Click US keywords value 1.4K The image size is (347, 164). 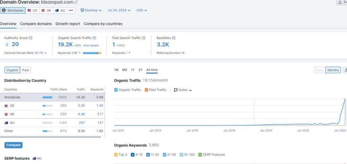click(x=100, y=106)
